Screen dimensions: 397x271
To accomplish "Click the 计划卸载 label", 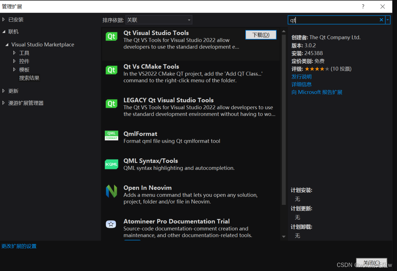I will (x=301, y=227).
